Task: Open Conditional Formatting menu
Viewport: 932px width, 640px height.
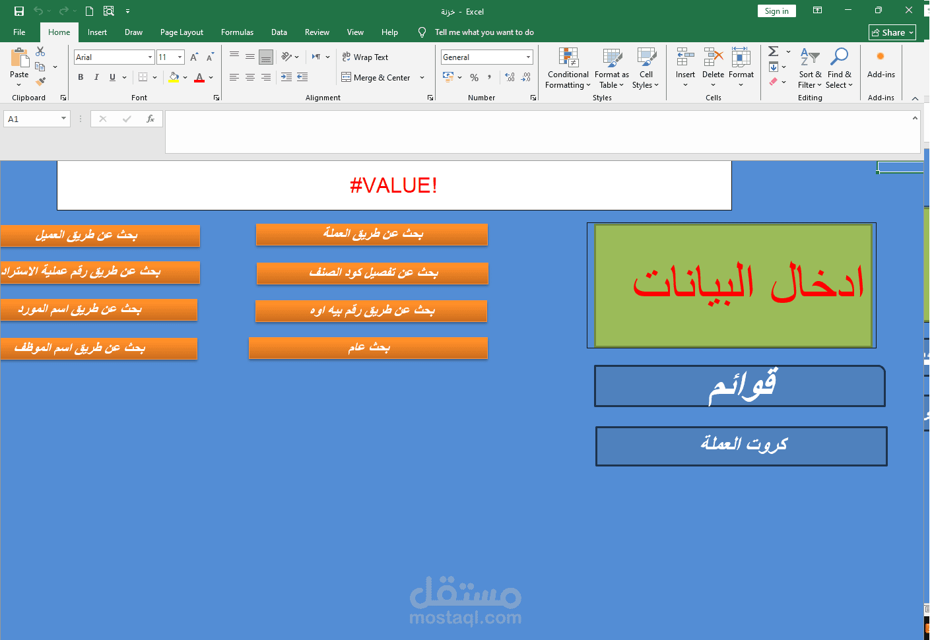Action: (x=568, y=69)
